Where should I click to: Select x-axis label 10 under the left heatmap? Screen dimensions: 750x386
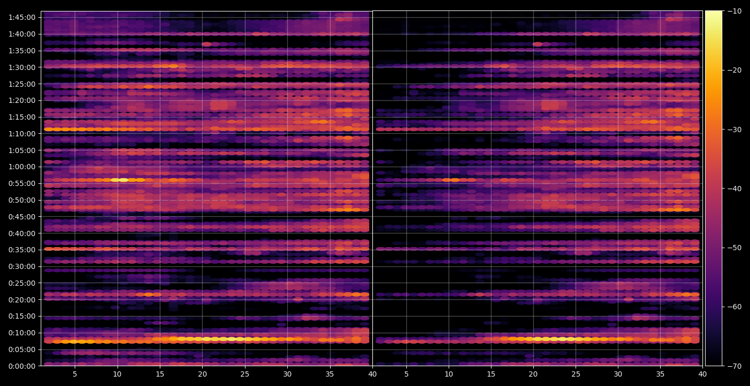coord(118,375)
